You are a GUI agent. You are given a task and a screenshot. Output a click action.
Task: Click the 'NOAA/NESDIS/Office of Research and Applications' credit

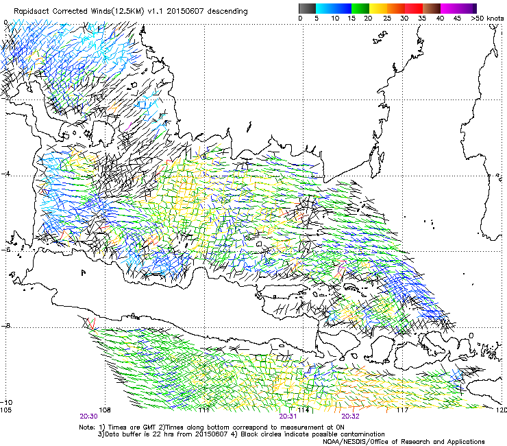(404, 442)
